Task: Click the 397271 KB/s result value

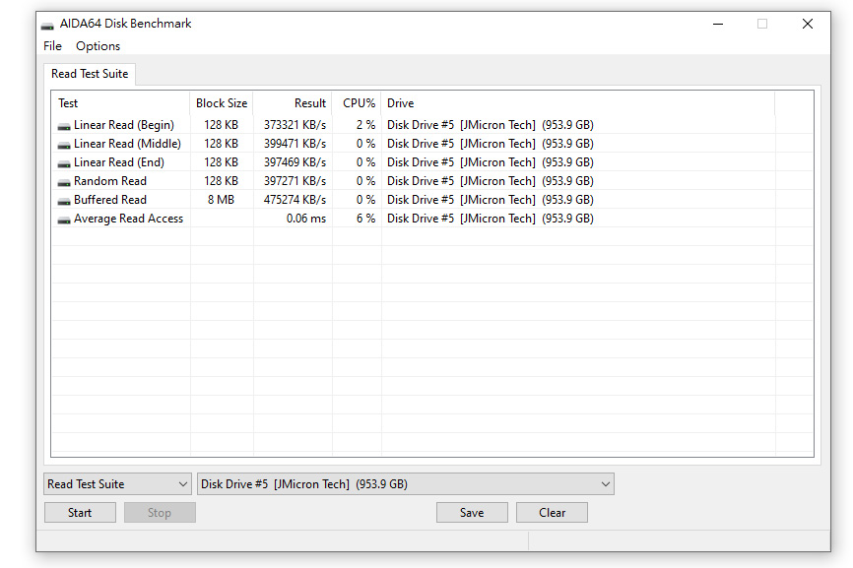Action: coord(295,181)
